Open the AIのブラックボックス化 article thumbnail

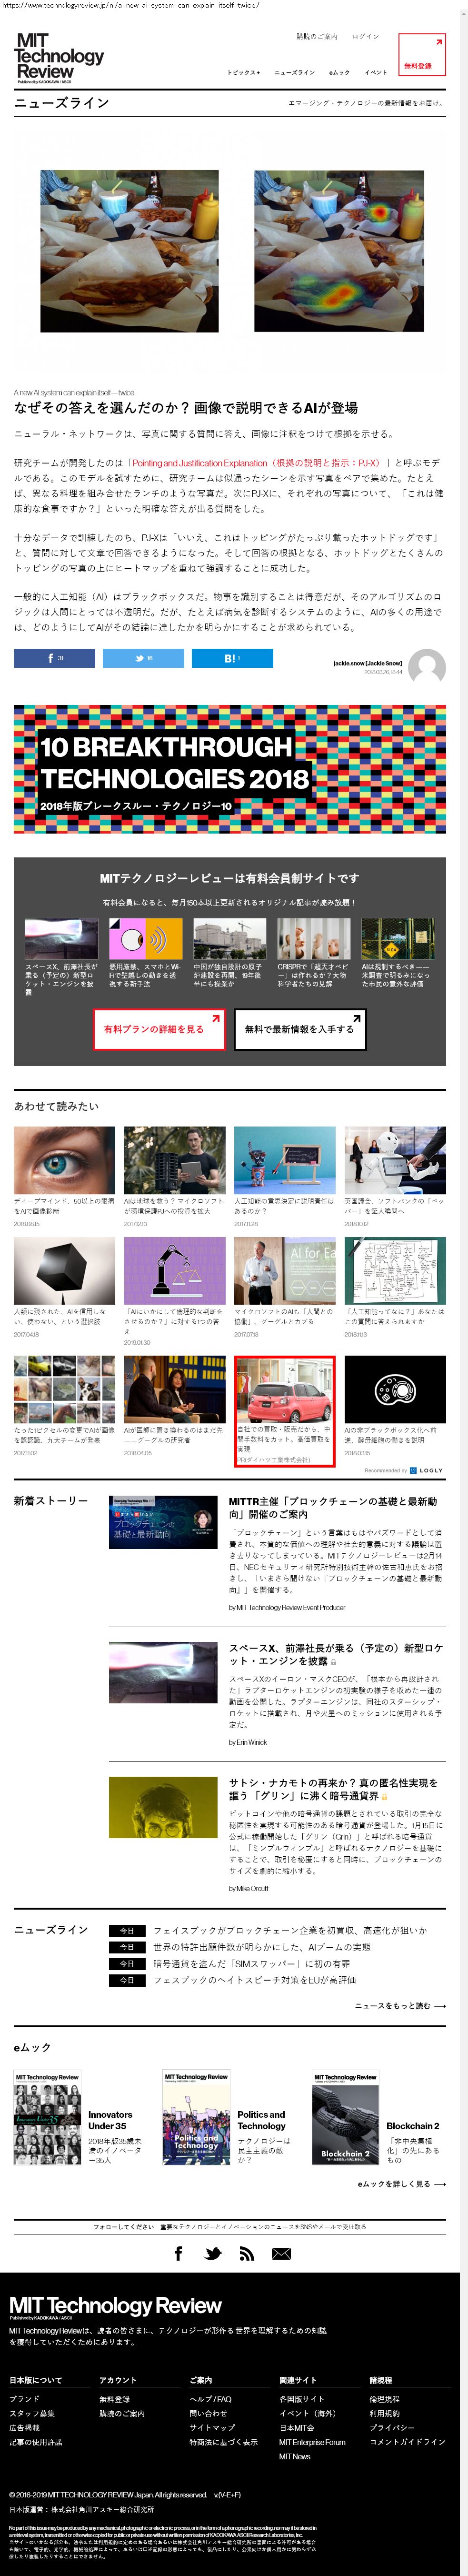point(395,1389)
